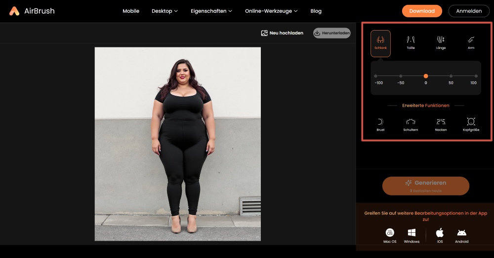Open the Brust adjustment tool

380,124
